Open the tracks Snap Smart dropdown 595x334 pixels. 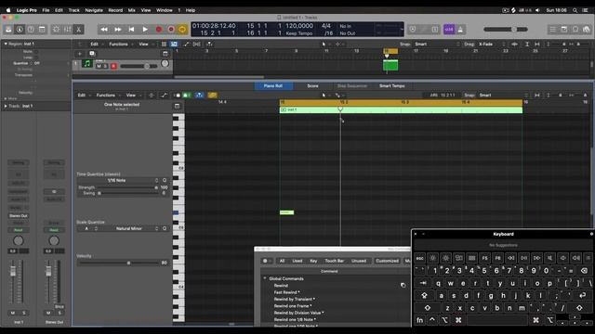coord(436,44)
